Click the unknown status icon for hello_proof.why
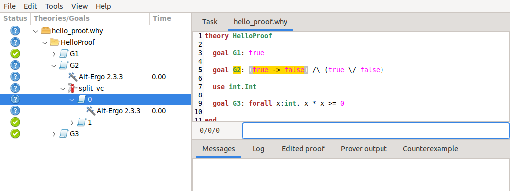Viewport: 510px width, 191px height. point(15,31)
